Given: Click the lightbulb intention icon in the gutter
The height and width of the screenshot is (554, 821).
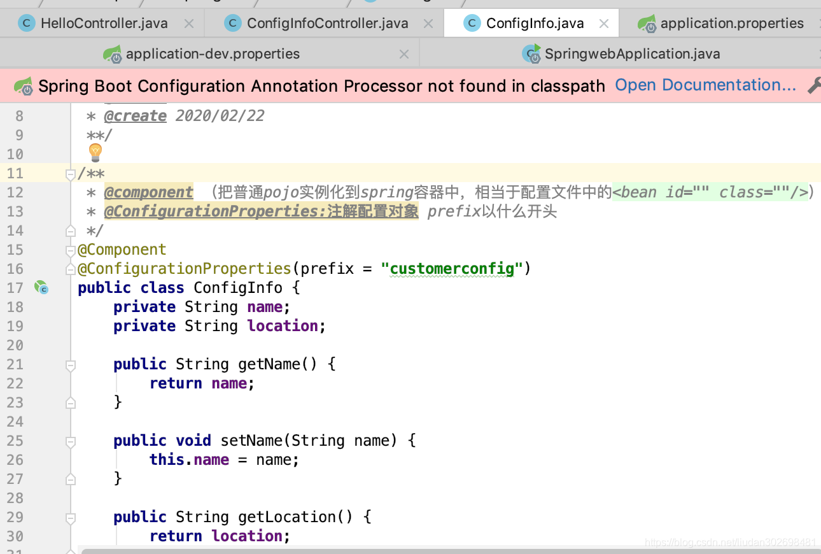Looking at the screenshot, I should (95, 153).
